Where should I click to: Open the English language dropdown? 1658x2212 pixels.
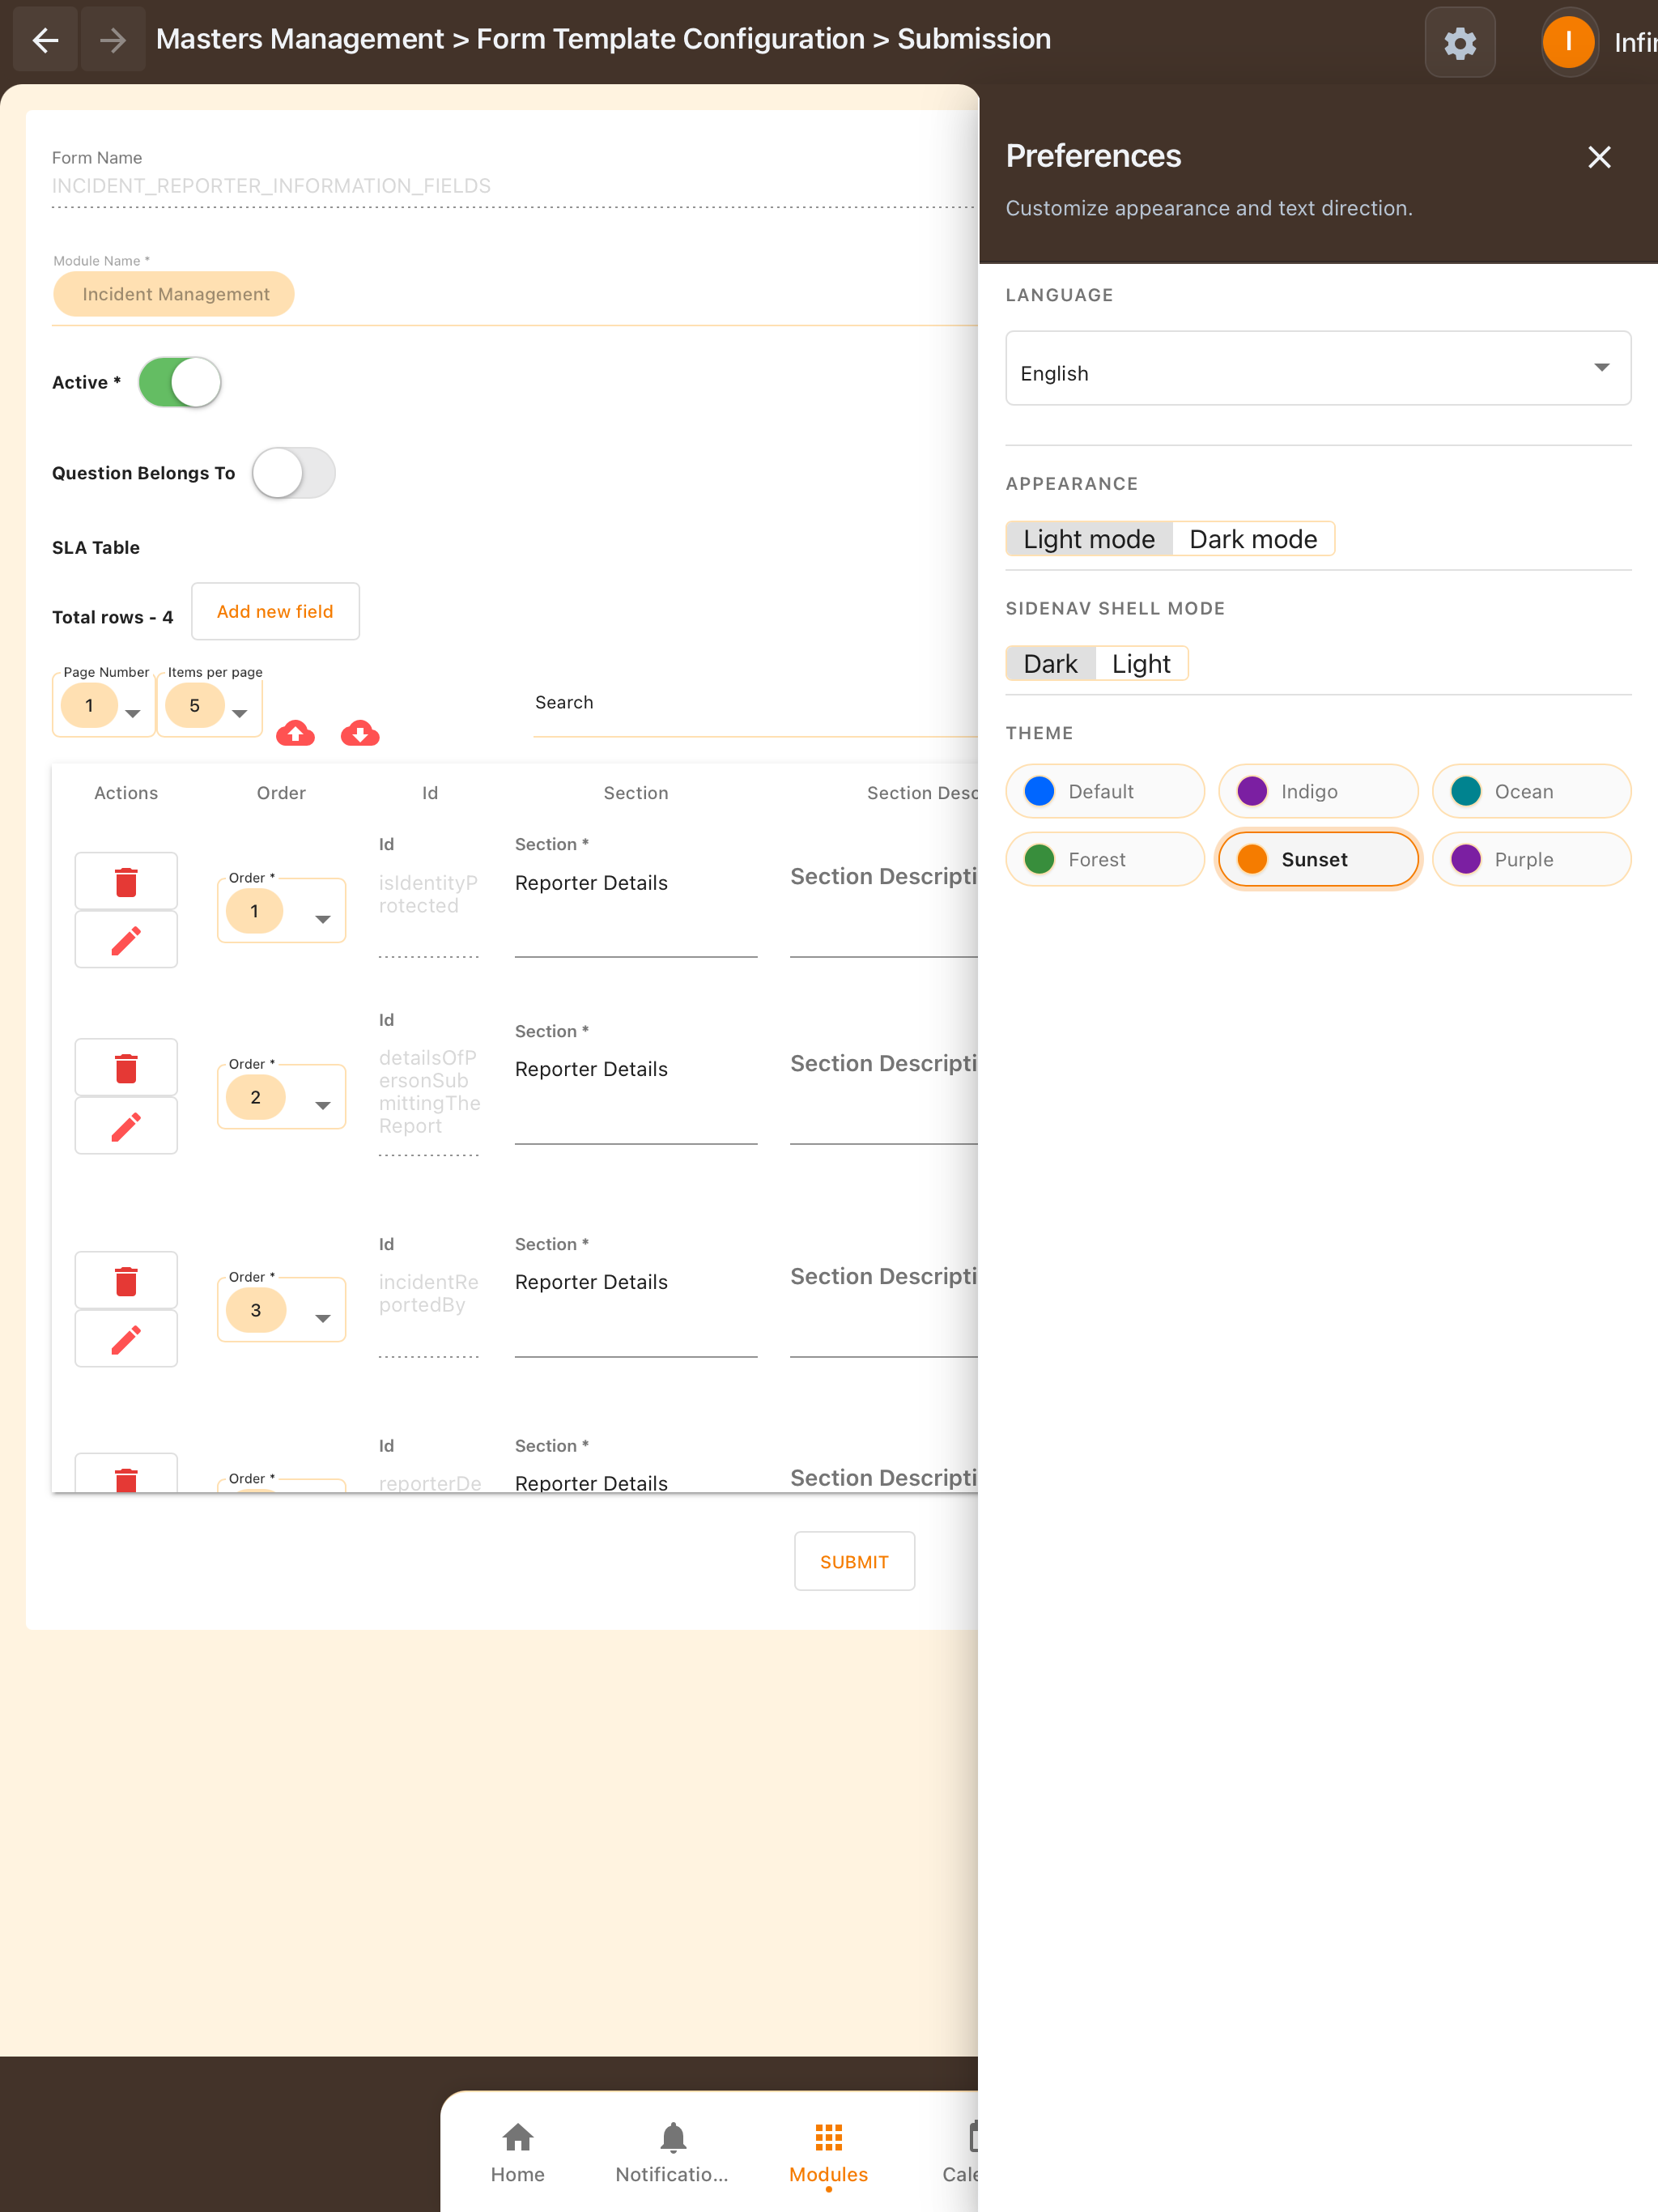pos(1318,368)
